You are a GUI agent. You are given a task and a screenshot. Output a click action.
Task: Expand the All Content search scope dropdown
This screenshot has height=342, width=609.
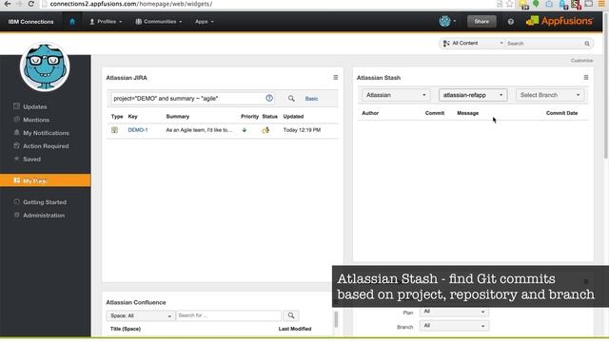pyautogui.click(x=474, y=43)
